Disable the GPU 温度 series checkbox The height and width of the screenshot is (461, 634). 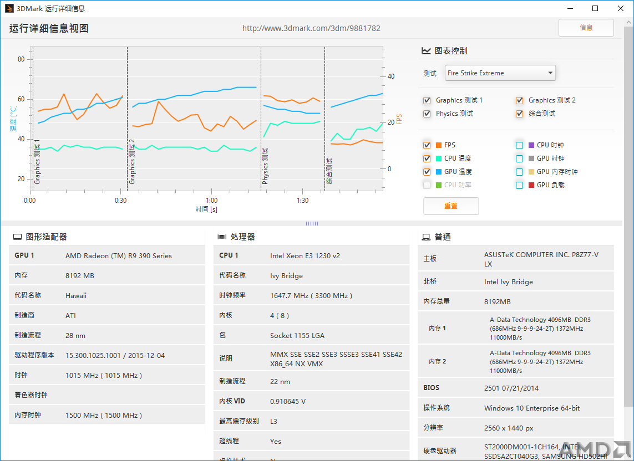pyautogui.click(x=427, y=172)
